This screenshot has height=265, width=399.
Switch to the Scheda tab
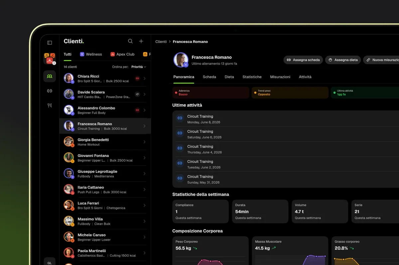(209, 77)
